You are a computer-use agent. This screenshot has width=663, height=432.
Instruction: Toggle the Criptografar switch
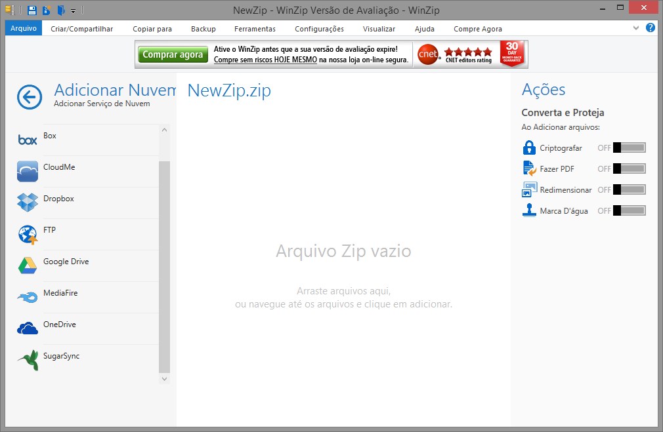point(629,147)
